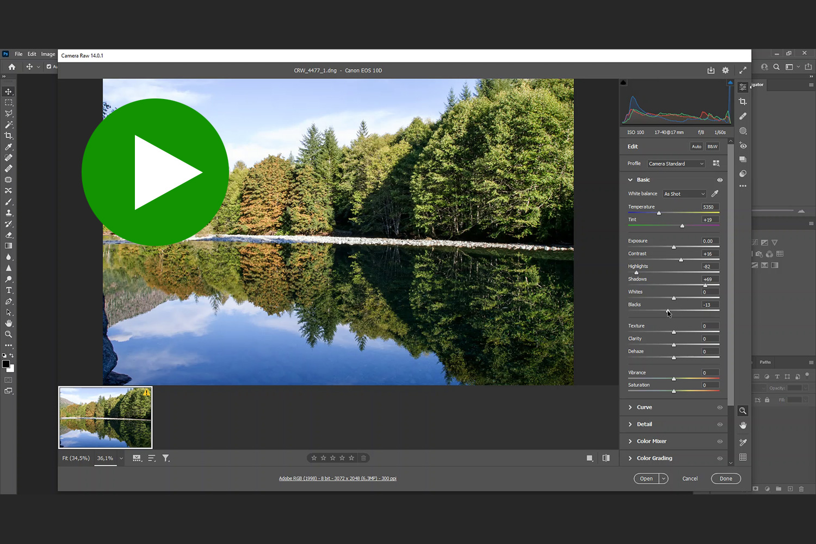The height and width of the screenshot is (544, 816).
Task: Click the save image download icon
Action: pos(711,70)
